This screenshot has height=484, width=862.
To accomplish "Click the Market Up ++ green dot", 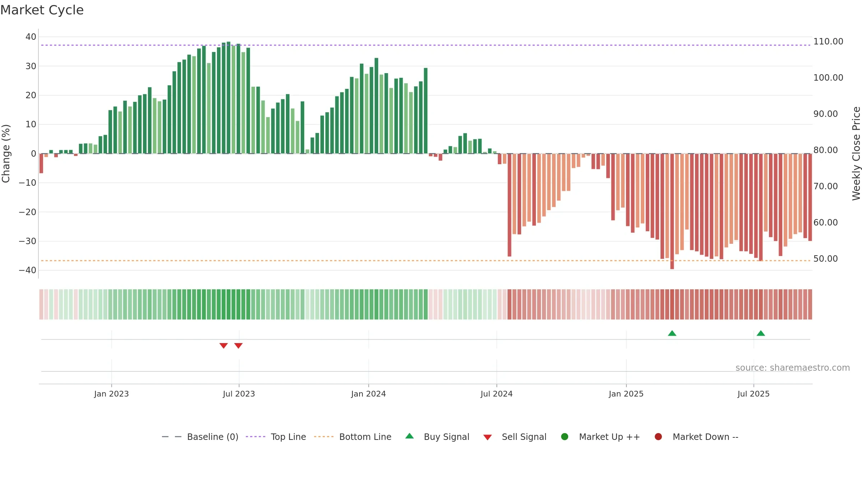I will tap(565, 437).
